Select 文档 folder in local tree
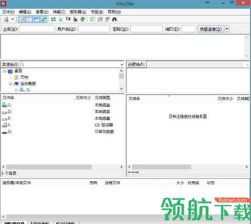 coord(24,77)
